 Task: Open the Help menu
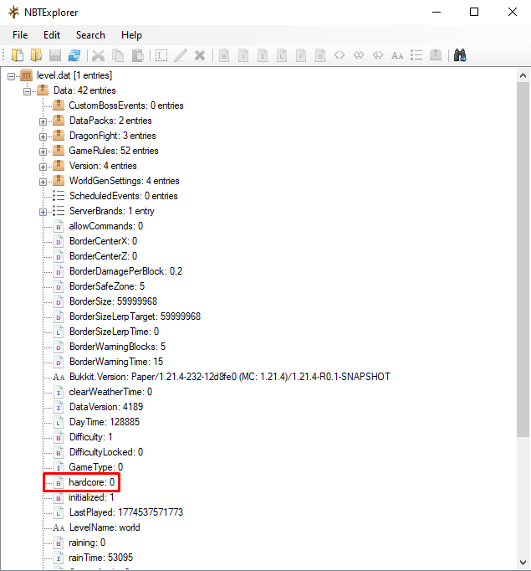click(x=131, y=35)
